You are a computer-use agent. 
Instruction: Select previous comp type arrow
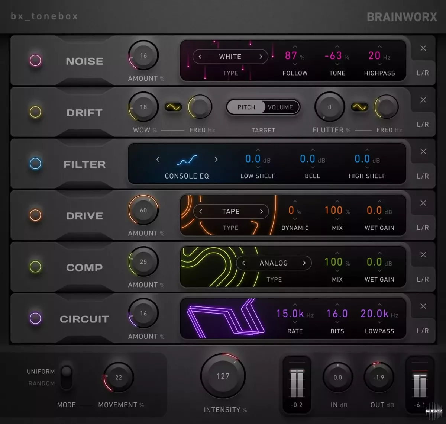pyautogui.click(x=243, y=263)
